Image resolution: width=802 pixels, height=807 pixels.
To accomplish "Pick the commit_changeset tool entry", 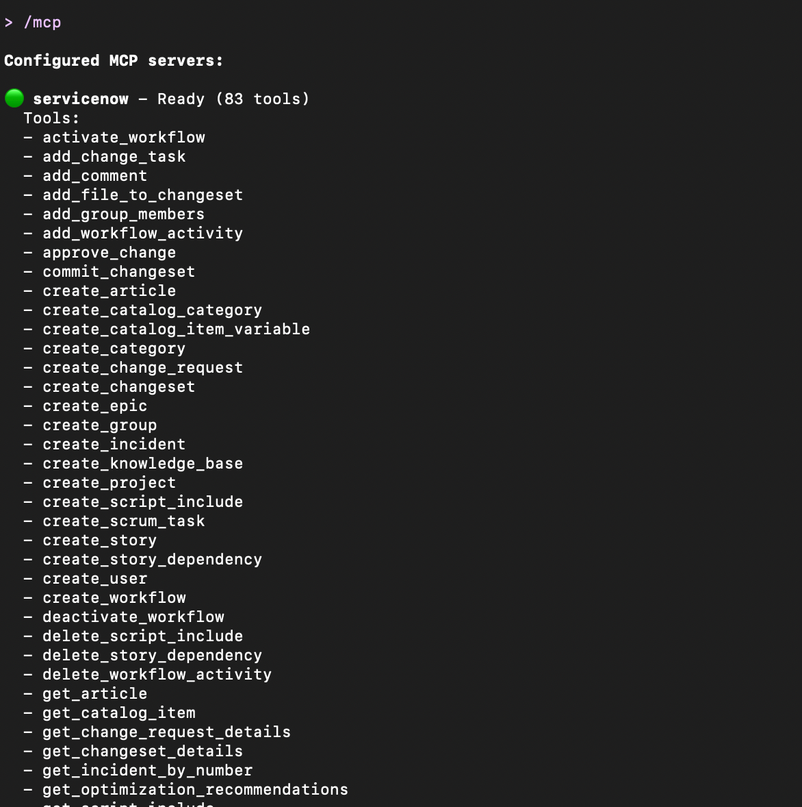I will tap(119, 272).
